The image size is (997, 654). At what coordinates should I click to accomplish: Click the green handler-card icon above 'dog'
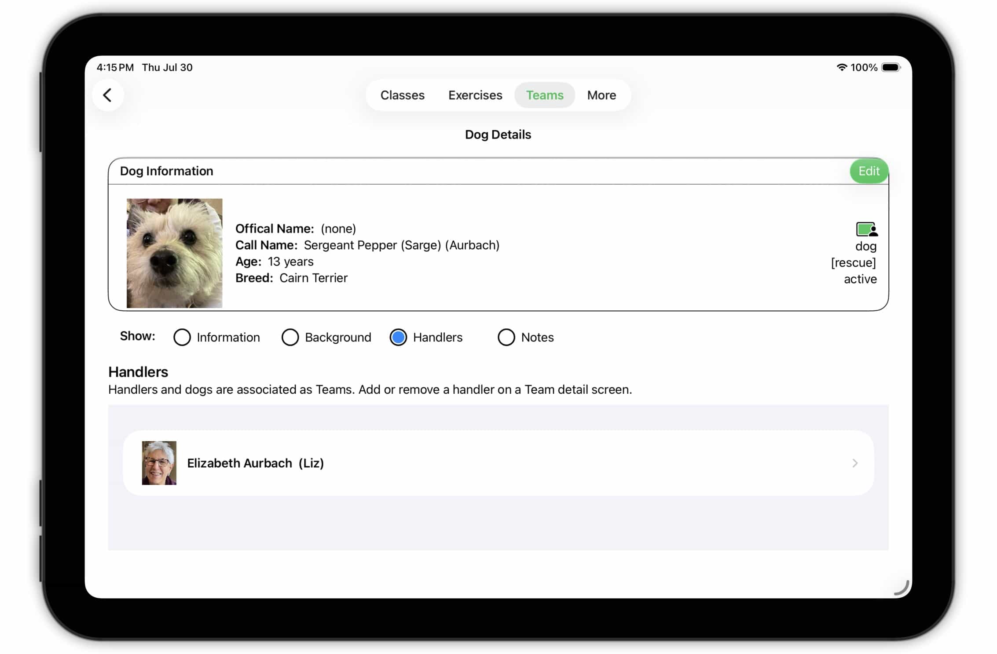click(x=866, y=229)
